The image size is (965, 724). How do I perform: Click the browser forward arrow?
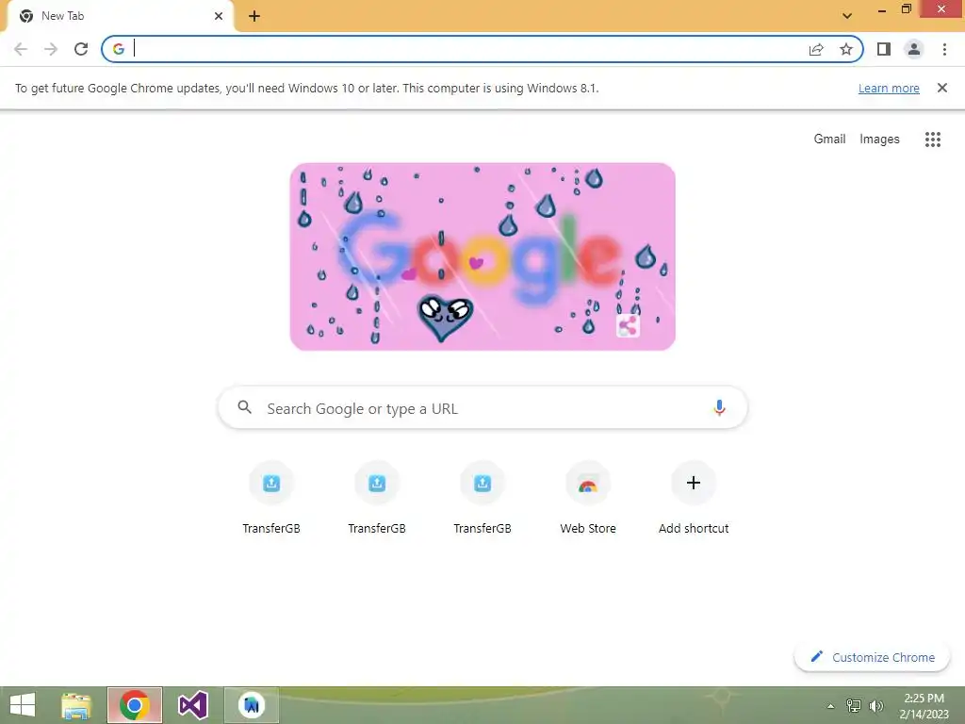point(51,49)
